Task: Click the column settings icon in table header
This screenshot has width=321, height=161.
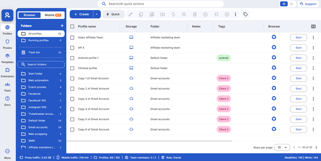Action: click(x=313, y=26)
